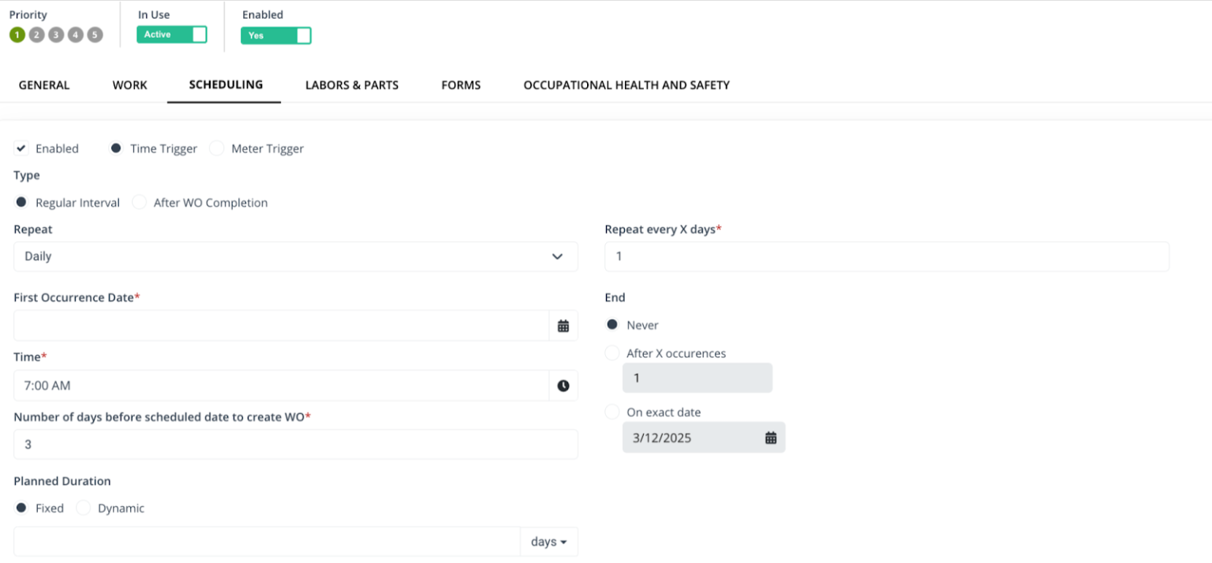Set priority to level 1
The image size is (1212, 563).
(17, 35)
